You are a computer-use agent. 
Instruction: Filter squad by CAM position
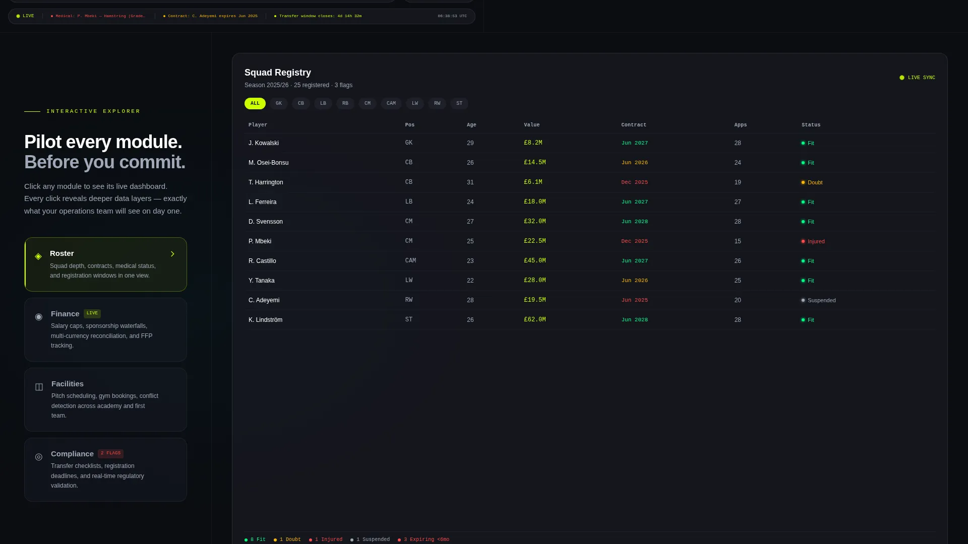(x=391, y=104)
